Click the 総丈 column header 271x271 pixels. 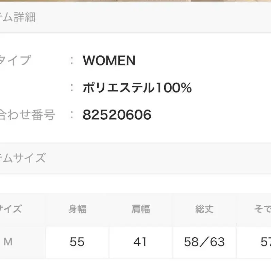point(204,209)
